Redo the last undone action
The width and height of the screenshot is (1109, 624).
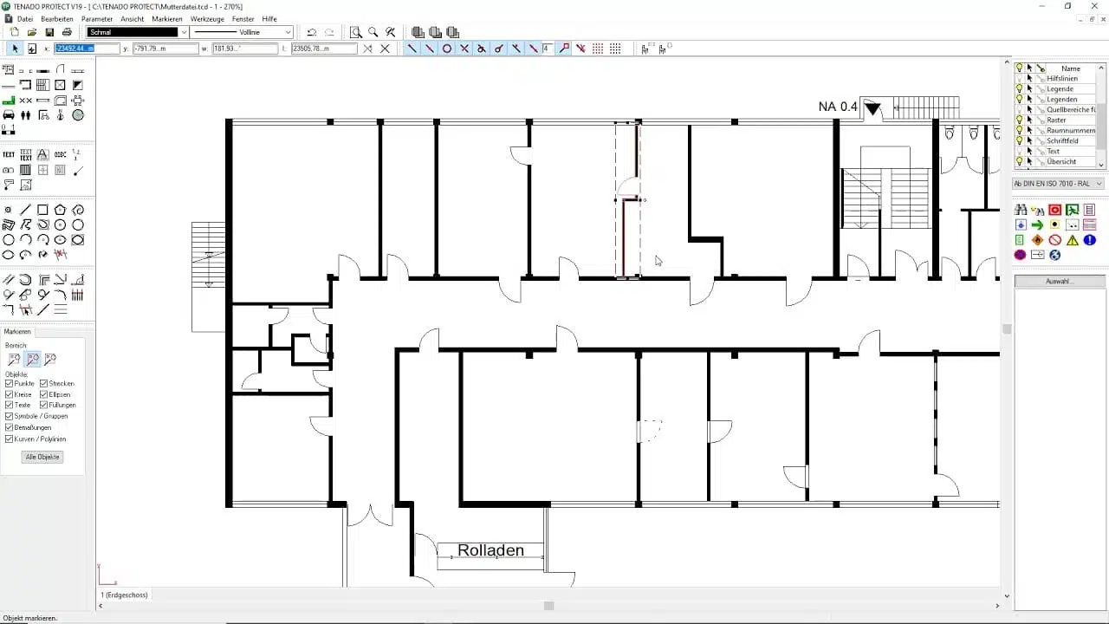(329, 32)
